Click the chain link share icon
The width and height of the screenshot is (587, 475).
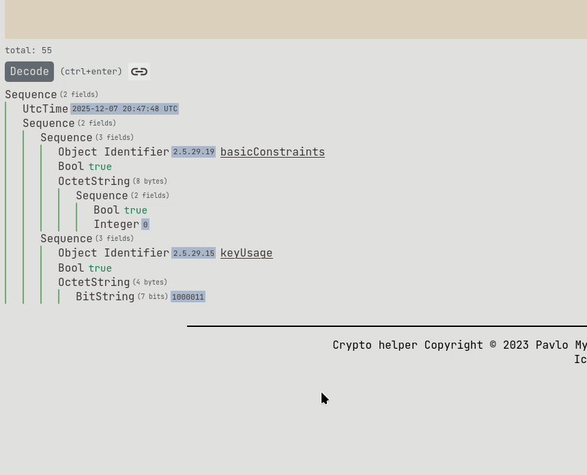point(139,72)
